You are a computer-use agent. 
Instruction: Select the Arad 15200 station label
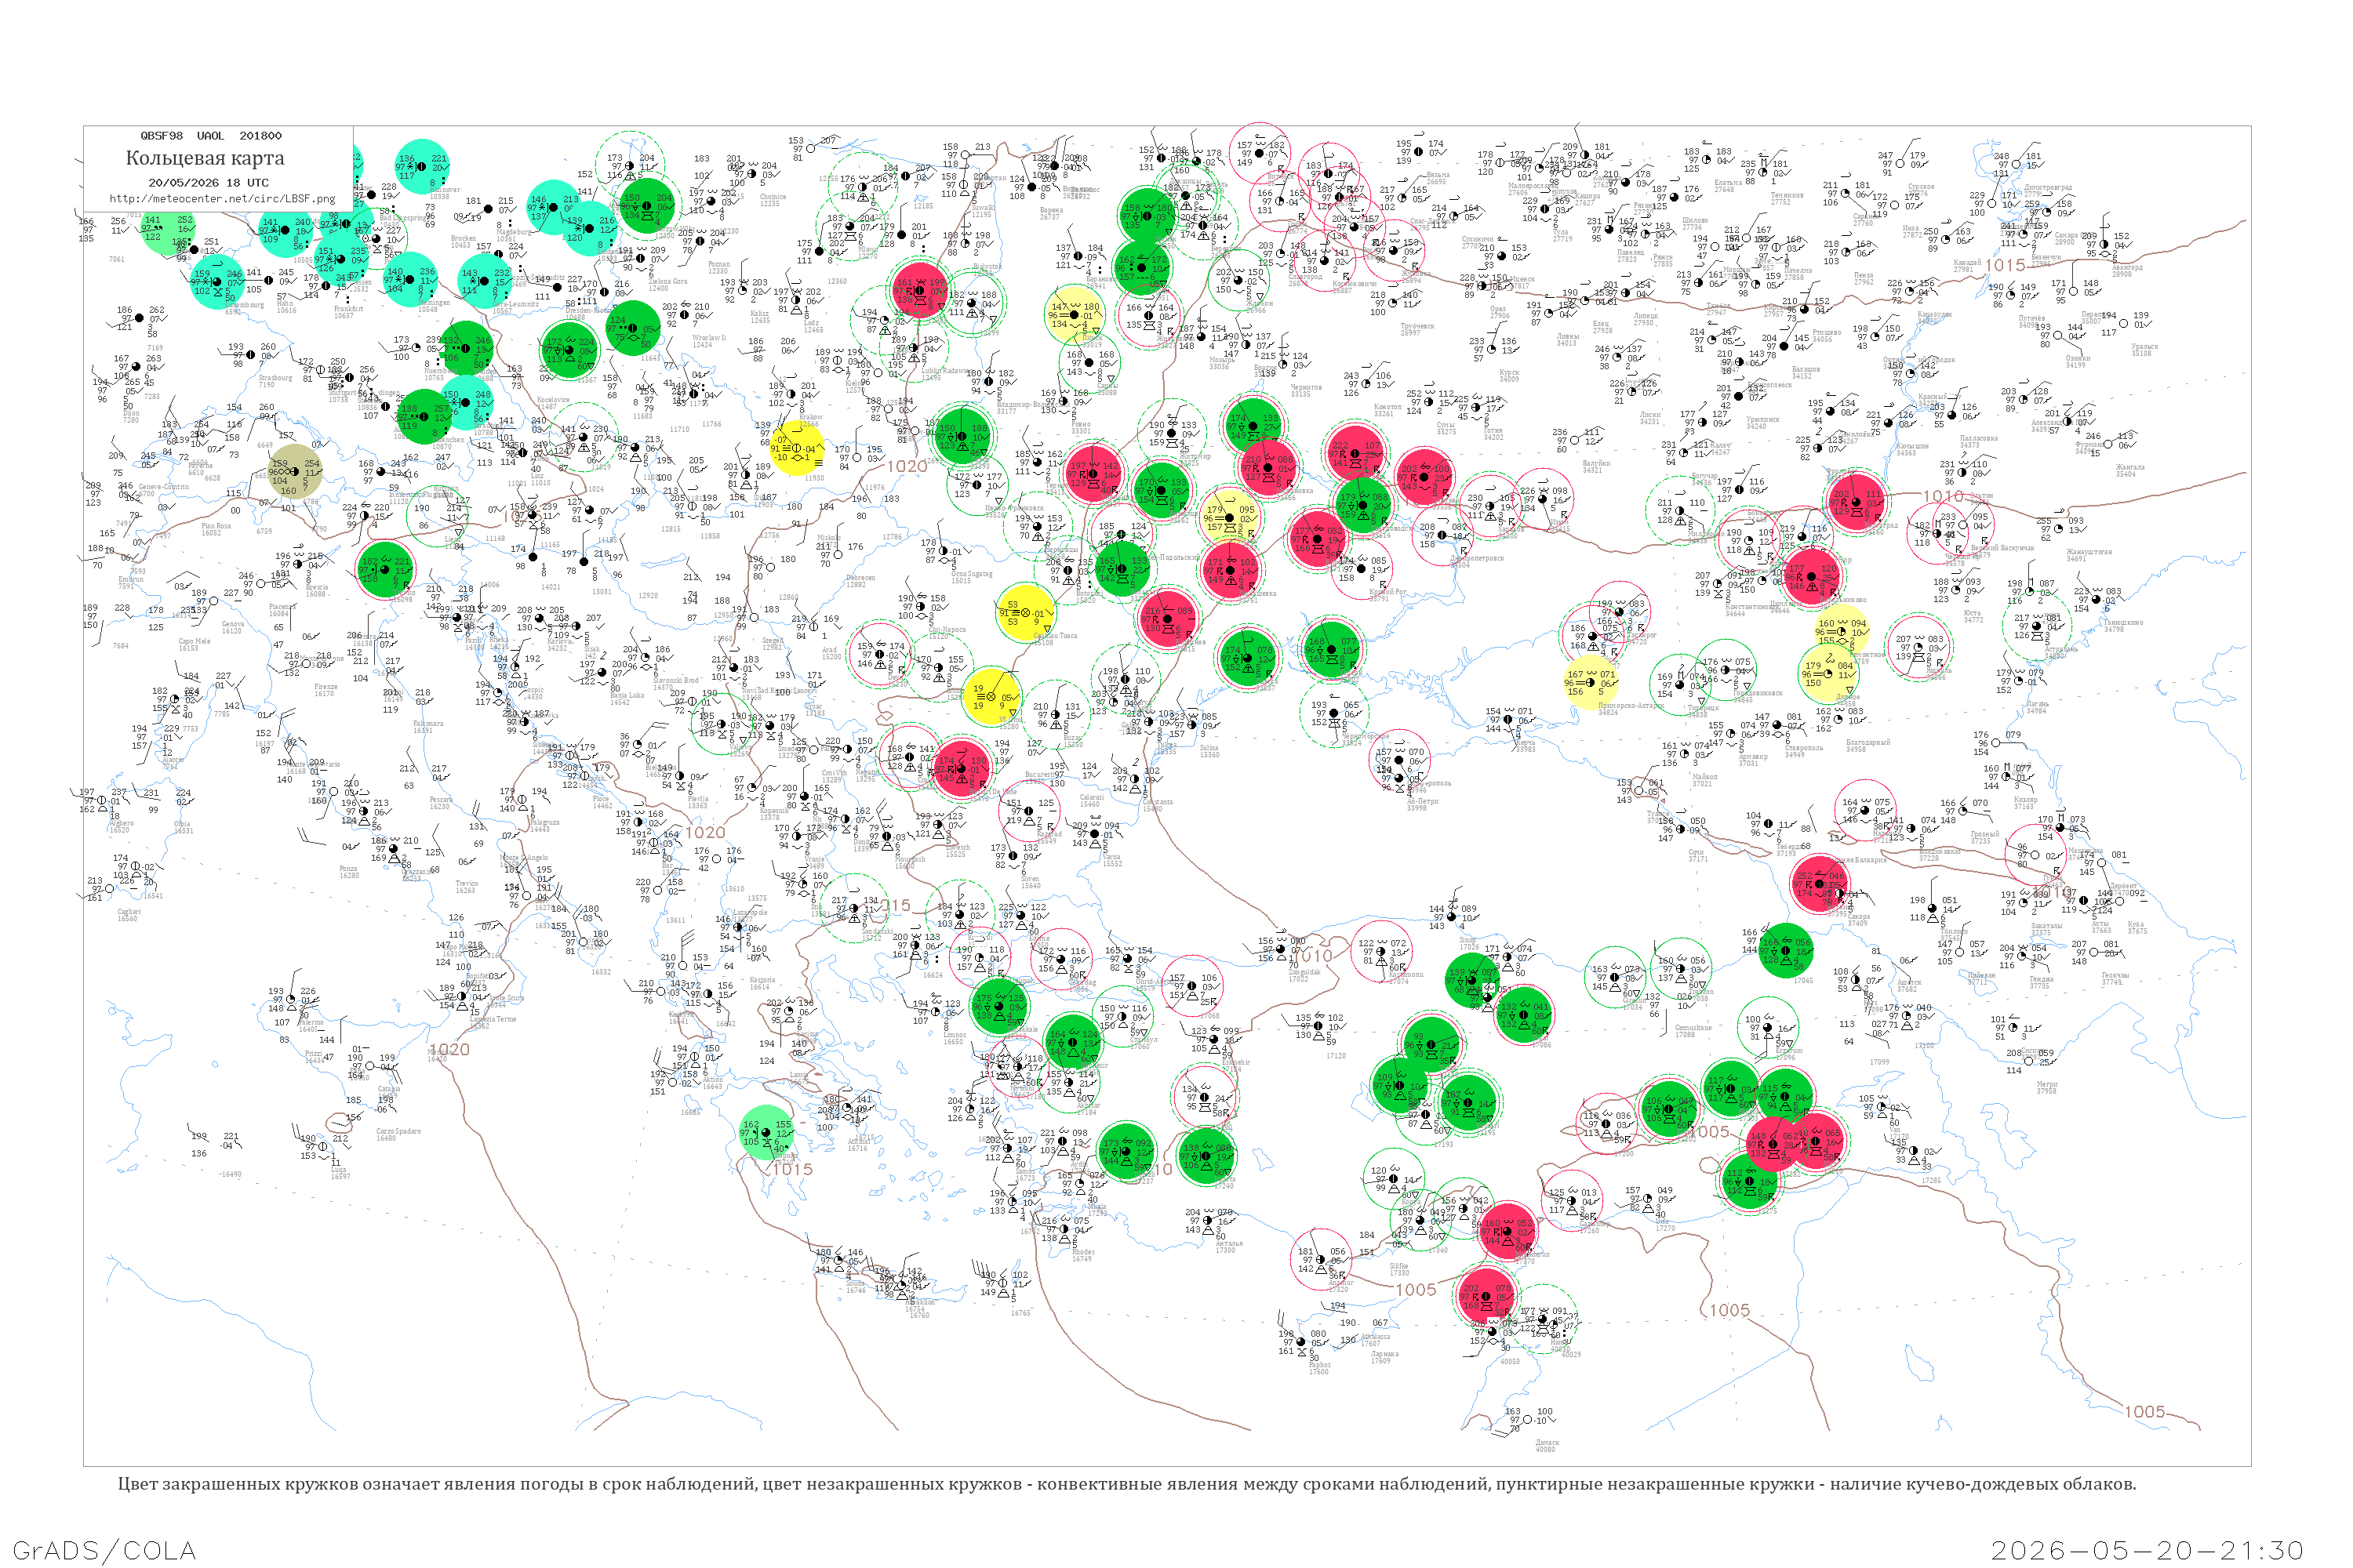click(x=831, y=653)
